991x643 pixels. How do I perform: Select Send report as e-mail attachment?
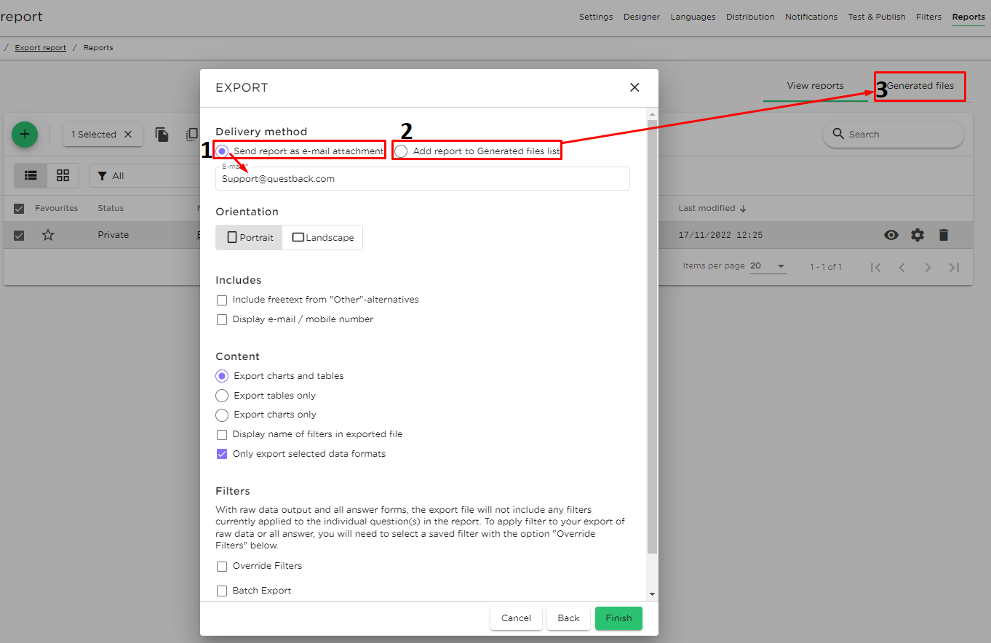[x=222, y=151]
